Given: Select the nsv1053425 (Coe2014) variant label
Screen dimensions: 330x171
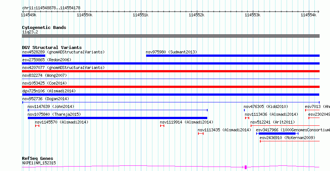Looking at the screenshot, I should 44,83.
